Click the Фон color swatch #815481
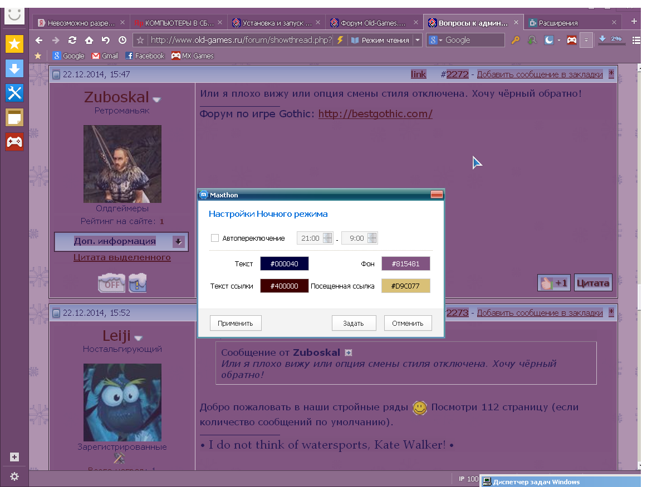647x487 pixels. (x=405, y=264)
